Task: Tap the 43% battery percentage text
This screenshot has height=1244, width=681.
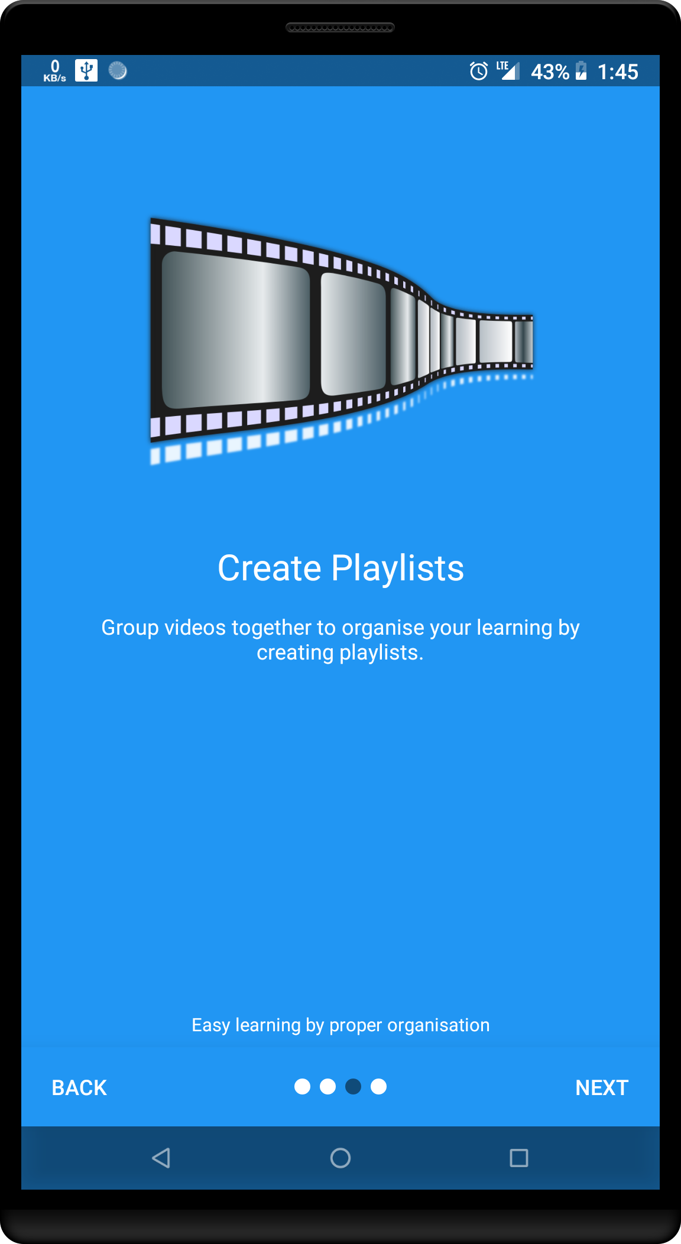Action: 550,72
